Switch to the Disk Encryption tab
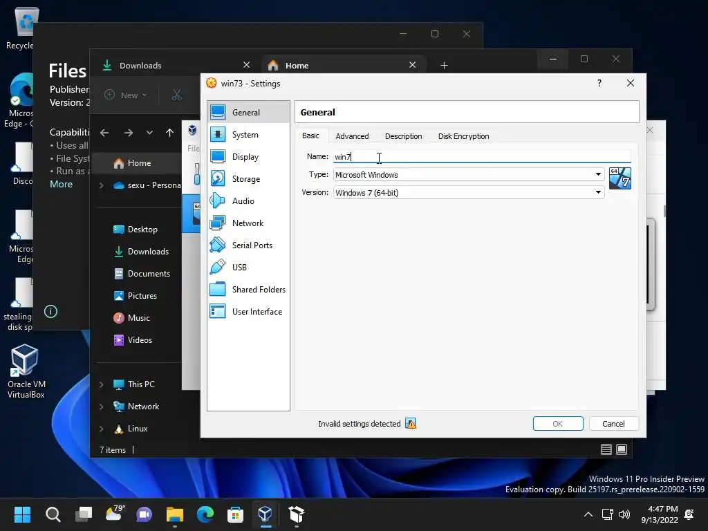Viewport: 708px width, 531px height. click(463, 136)
